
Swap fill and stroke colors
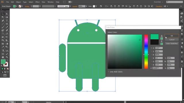pyautogui.click(x=7, y=60)
